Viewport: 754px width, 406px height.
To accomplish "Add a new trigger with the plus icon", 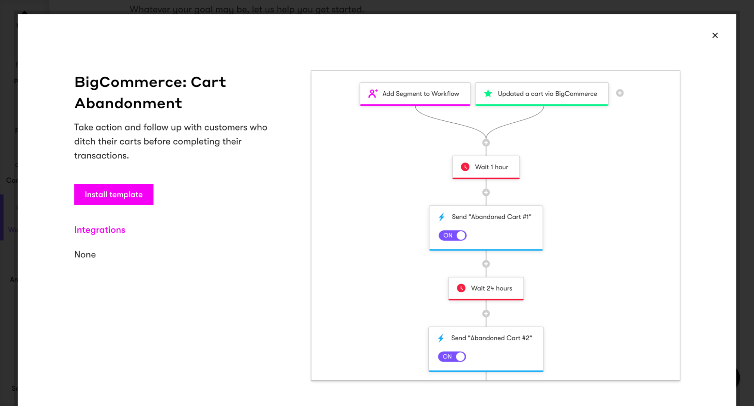I will (x=620, y=93).
